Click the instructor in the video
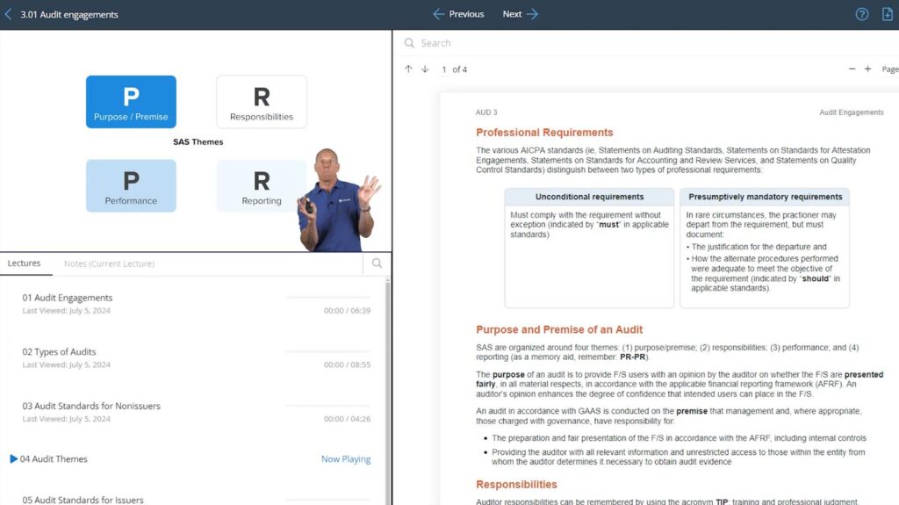Viewport: 899px width, 505px height. [337, 201]
